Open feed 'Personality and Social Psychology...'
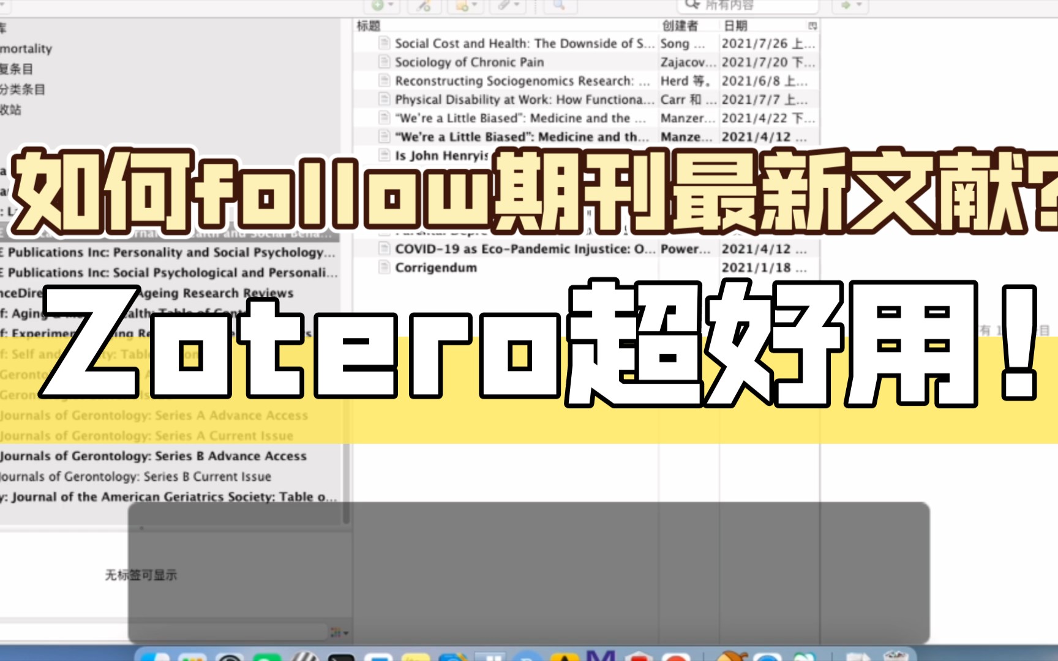 pyautogui.click(x=168, y=252)
